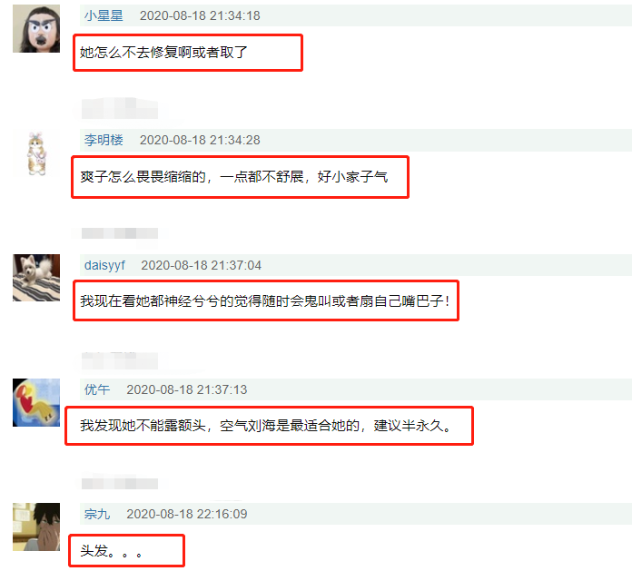Click blurred action text below daisyyf's comment
Viewport: 632px width, 571px height.
coord(119,360)
